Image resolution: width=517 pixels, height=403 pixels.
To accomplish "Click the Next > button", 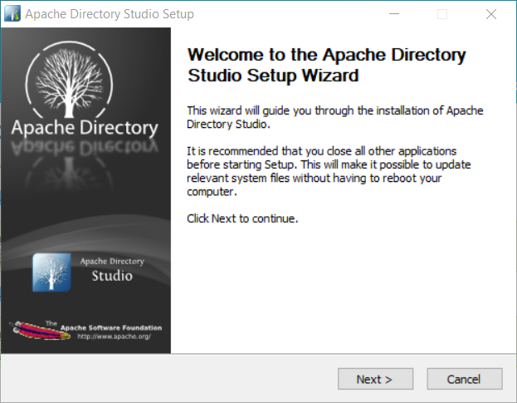I will pos(375,379).
